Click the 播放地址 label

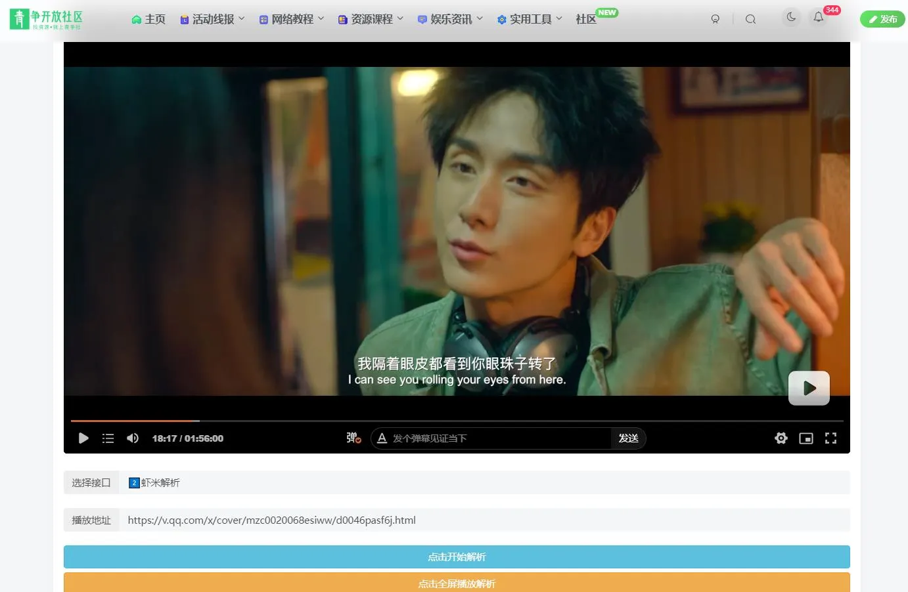91,520
